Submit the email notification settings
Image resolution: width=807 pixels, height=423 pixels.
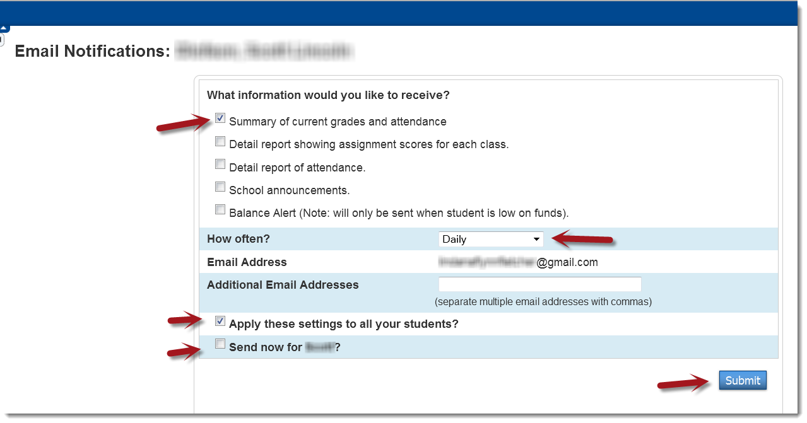(x=743, y=380)
